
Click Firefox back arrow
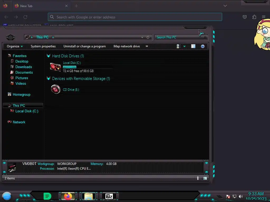(x=6, y=17)
